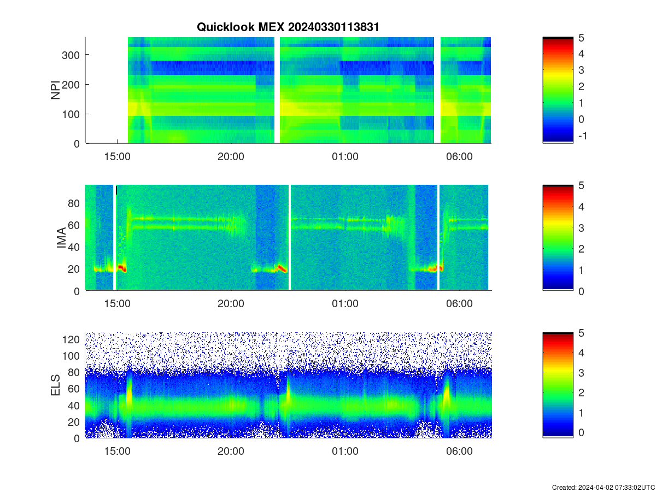Click the 20:00 time label under IMA plot
Screen dimensions: 656x492
pyautogui.click(x=231, y=304)
